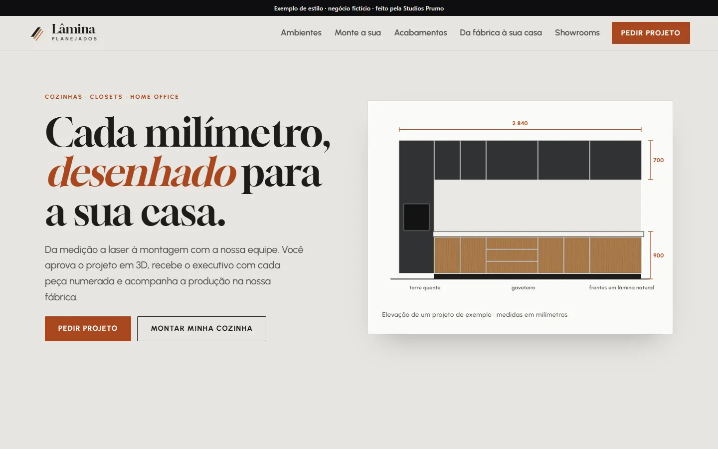Go to Monte a sua section
This screenshot has height=449, width=718.
click(358, 33)
